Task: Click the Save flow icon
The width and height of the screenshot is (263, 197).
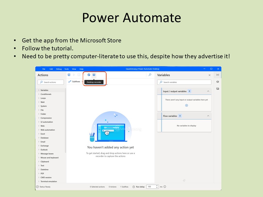Action: pyautogui.click(x=69, y=75)
